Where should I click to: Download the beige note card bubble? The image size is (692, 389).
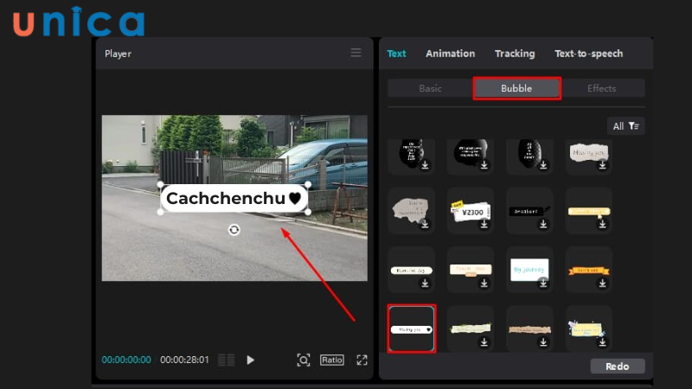(484, 284)
